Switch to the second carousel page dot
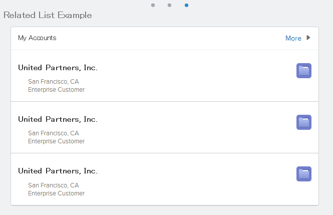The image size is (333, 215). tap(170, 5)
